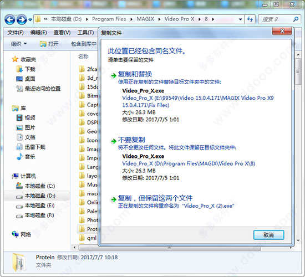Screen dimensions: 305x277
Task: Close the 复制文件 dialog
Action: point(282,31)
